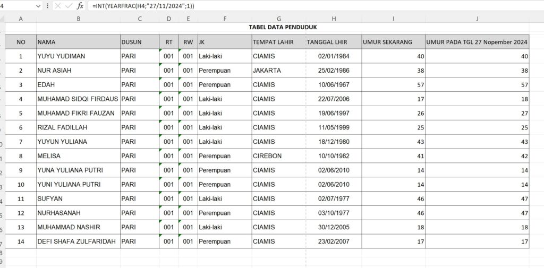Image resolution: width=544 pixels, height=268 pixels.
Task: Select column B header
Action: point(79,19)
